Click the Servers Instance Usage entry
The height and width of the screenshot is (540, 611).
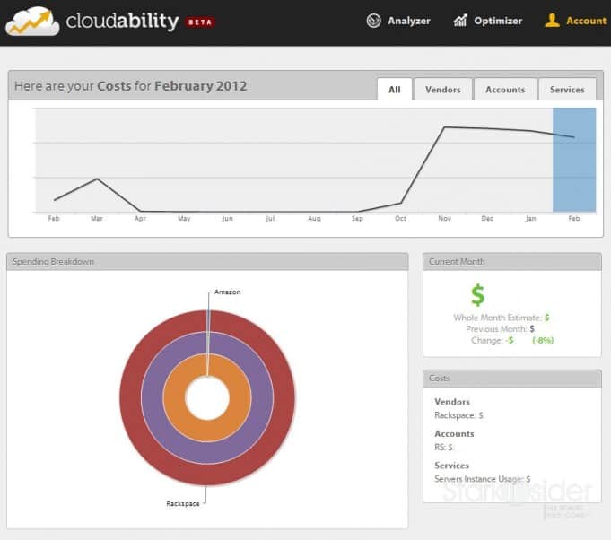(x=482, y=479)
